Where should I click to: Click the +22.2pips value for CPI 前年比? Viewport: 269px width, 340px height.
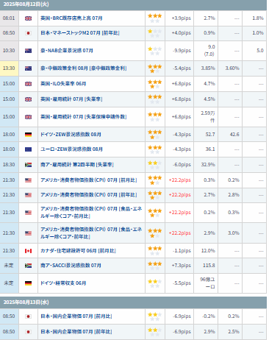click(x=179, y=195)
